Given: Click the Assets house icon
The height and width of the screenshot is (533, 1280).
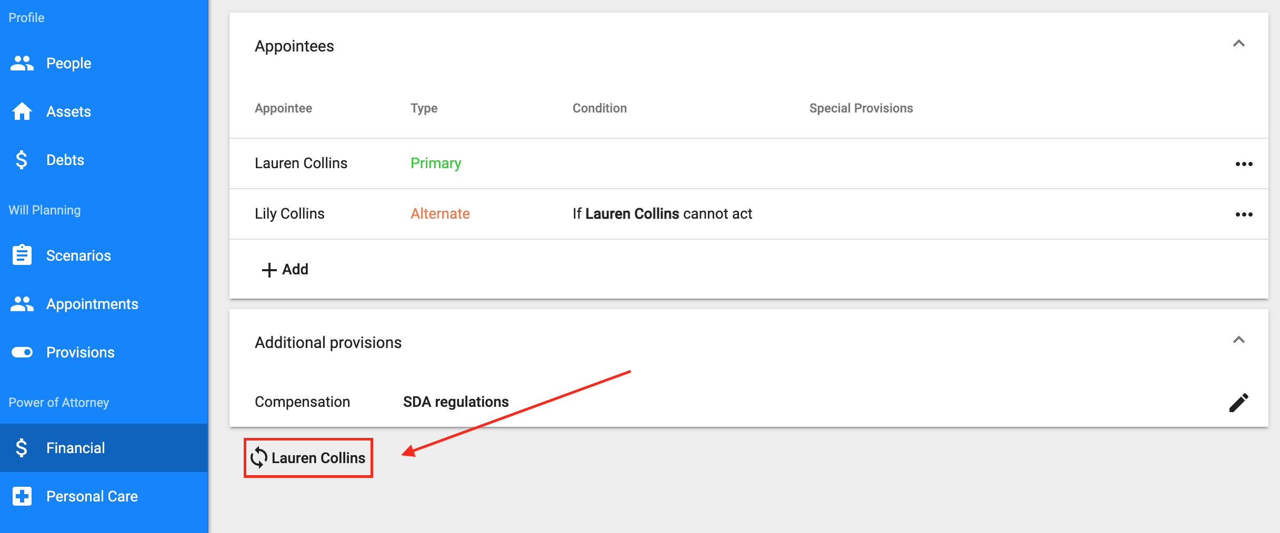Looking at the screenshot, I should pos(22,111).
